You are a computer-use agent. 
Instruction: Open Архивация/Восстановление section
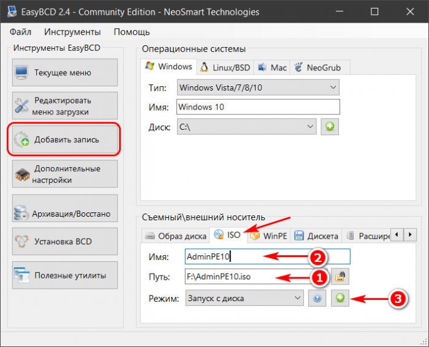[x=65, y=208]
